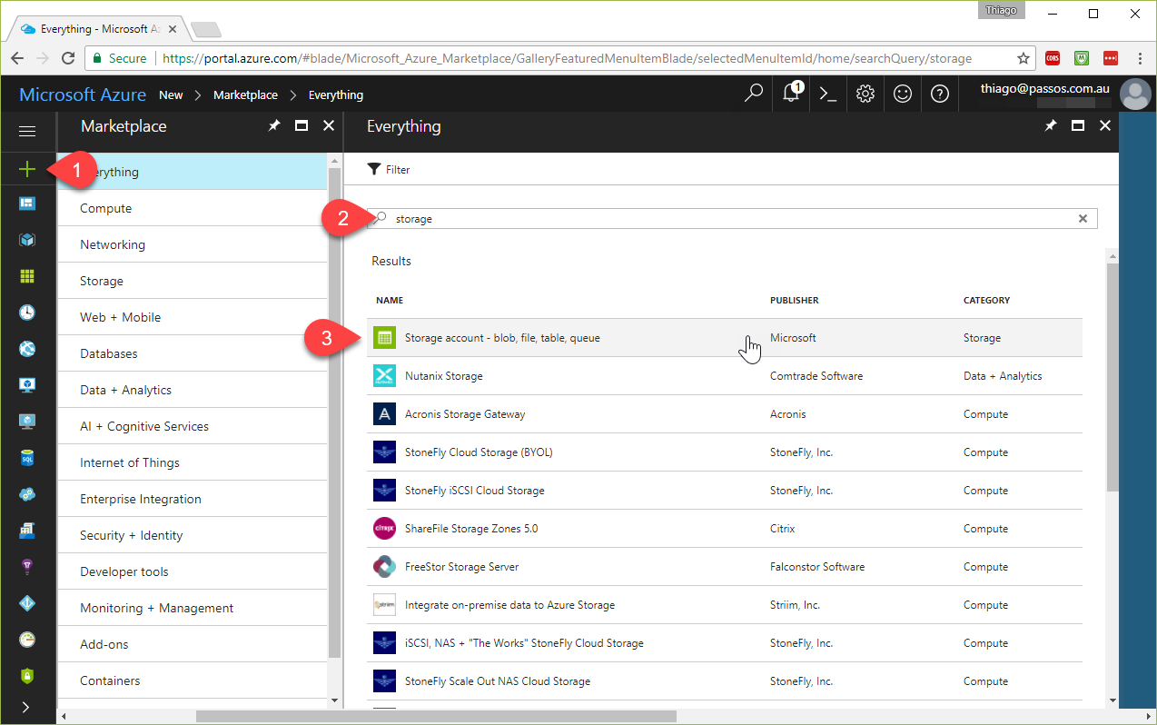Image resolution: width=1157 pixels, height=725 pixels.
Task: Click the Microsoft Azure home logo
Action: (x=83, y=94)
